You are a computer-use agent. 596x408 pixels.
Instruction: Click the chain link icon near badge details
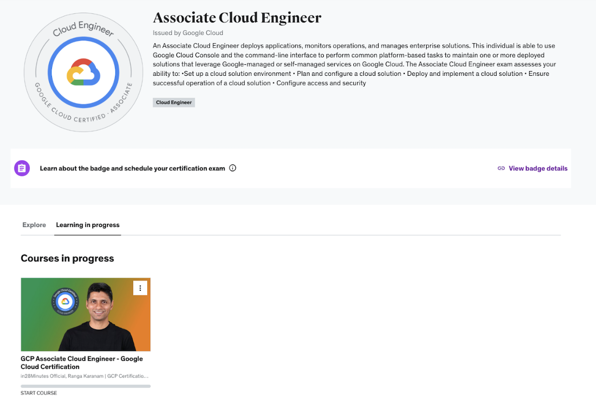point(501,168)
